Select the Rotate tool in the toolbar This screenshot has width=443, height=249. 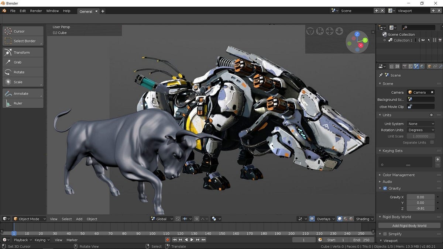click(x=23, y=72)
